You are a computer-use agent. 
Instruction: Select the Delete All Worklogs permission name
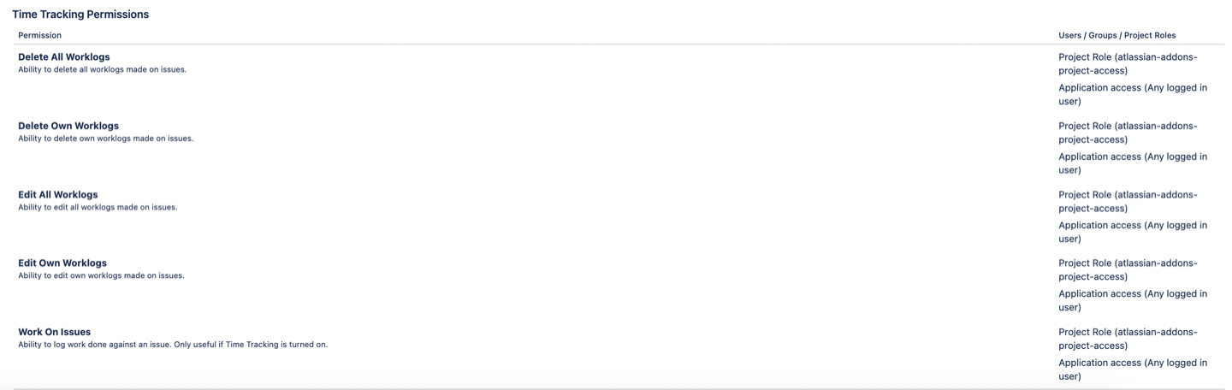64,57
